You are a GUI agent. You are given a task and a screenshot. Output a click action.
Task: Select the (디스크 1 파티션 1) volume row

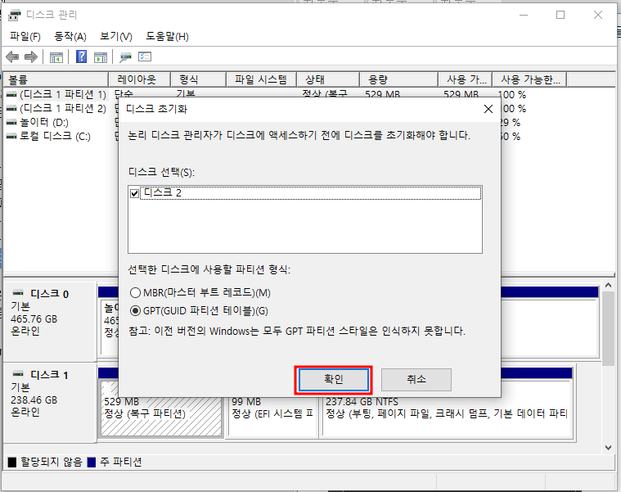pyautogui.click(x=63, y=95)
